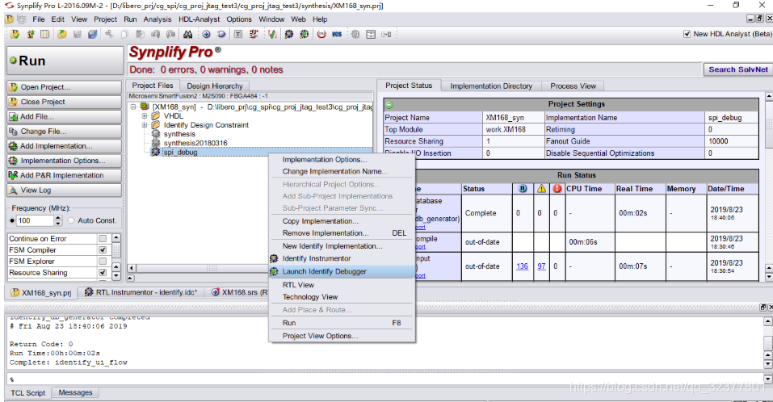Expand the VHDL folder tree node
Image resolution: width=773 pixels, height=402 pixels.
(145, 116)
